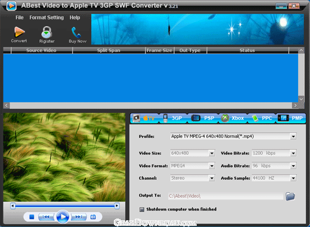Open the Audio Bitrate dropdown

(293, 166)
